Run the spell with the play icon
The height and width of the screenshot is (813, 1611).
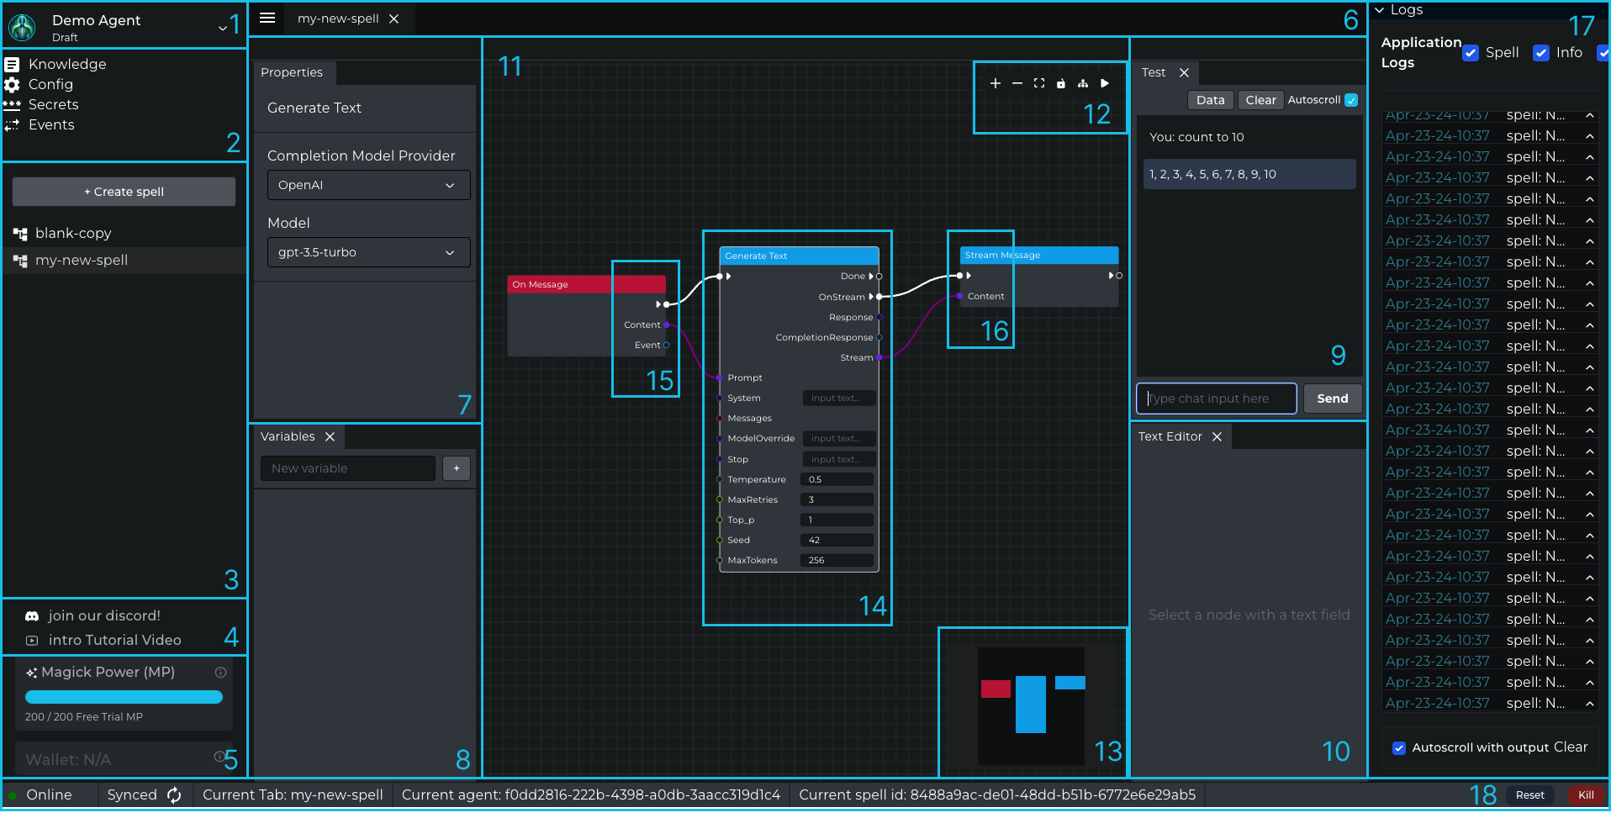[x=1105, y=83]
